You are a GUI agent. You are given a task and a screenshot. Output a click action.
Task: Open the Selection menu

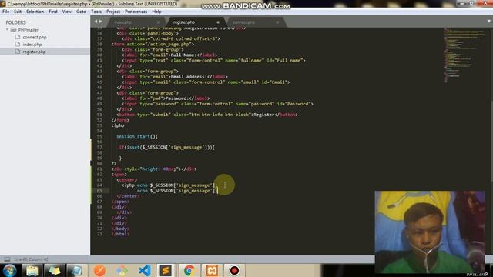35,12
